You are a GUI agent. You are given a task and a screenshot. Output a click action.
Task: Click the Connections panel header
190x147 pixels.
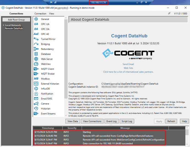tap(16, 13)
